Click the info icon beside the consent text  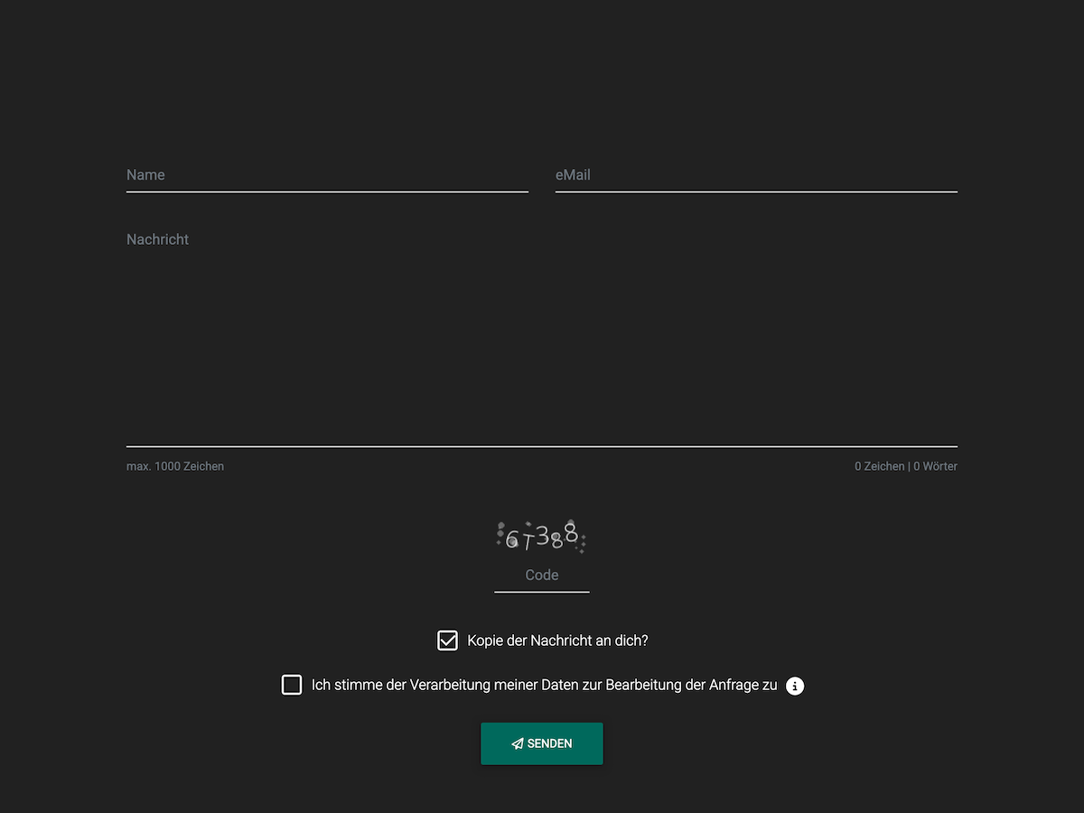pos(795,686)
